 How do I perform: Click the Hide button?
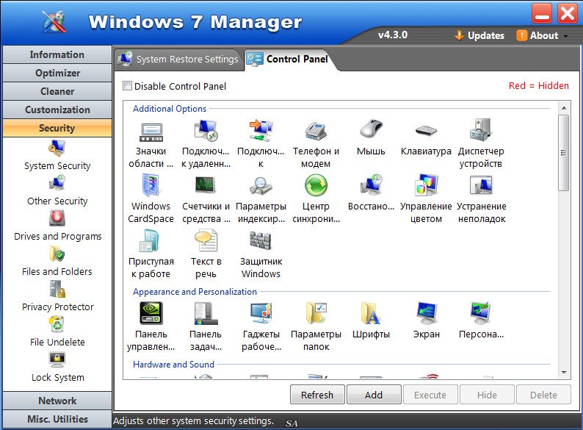pyautogui.click(x=487, y=395)
